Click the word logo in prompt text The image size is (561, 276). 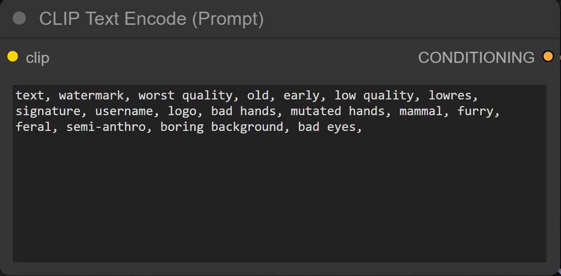point(182,111)
